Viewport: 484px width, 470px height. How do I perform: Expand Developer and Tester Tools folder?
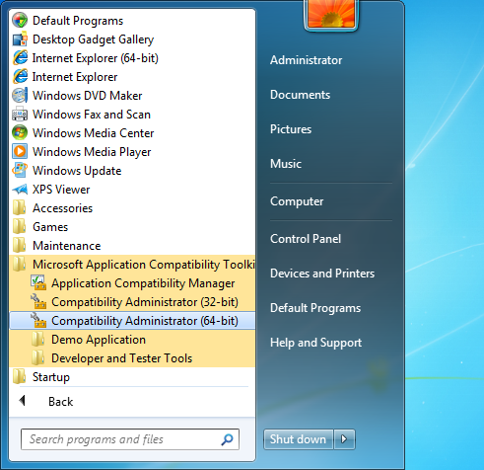click(x=132, y=358)
